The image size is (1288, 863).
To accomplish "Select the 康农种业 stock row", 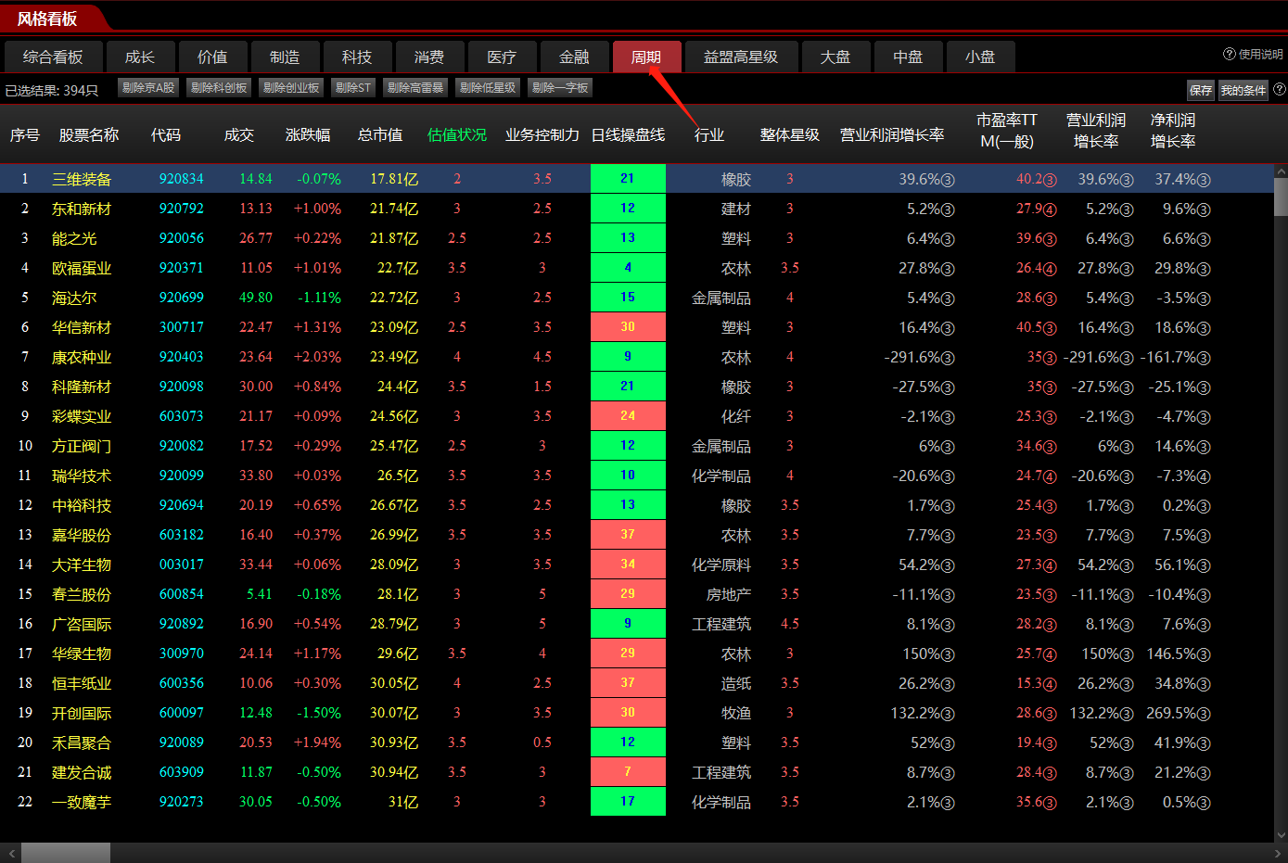I will click(x=82, y=357).
